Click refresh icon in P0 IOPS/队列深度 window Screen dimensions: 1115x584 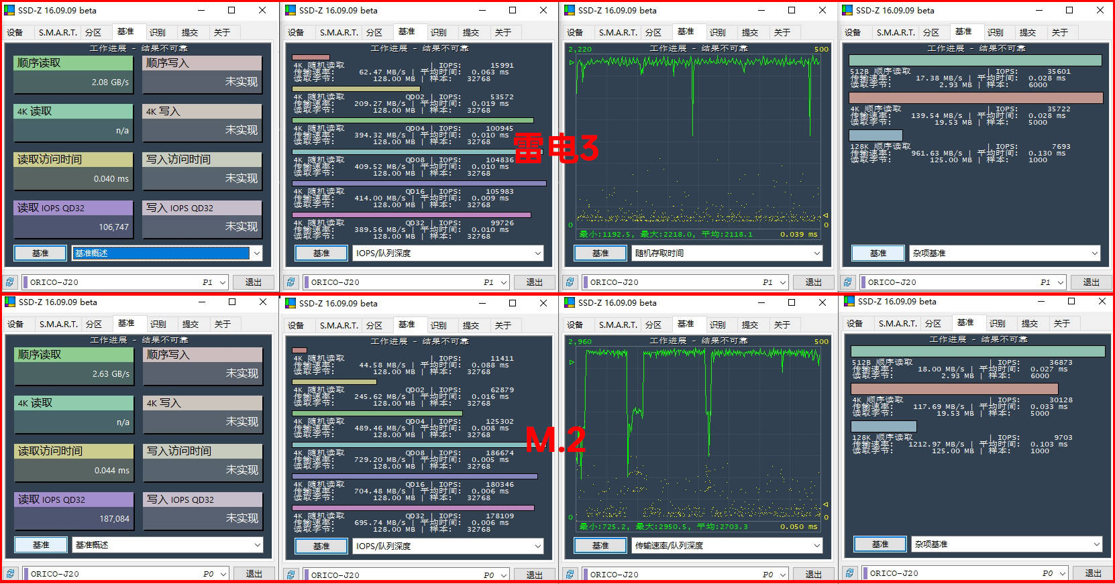(x=290, y=575)
